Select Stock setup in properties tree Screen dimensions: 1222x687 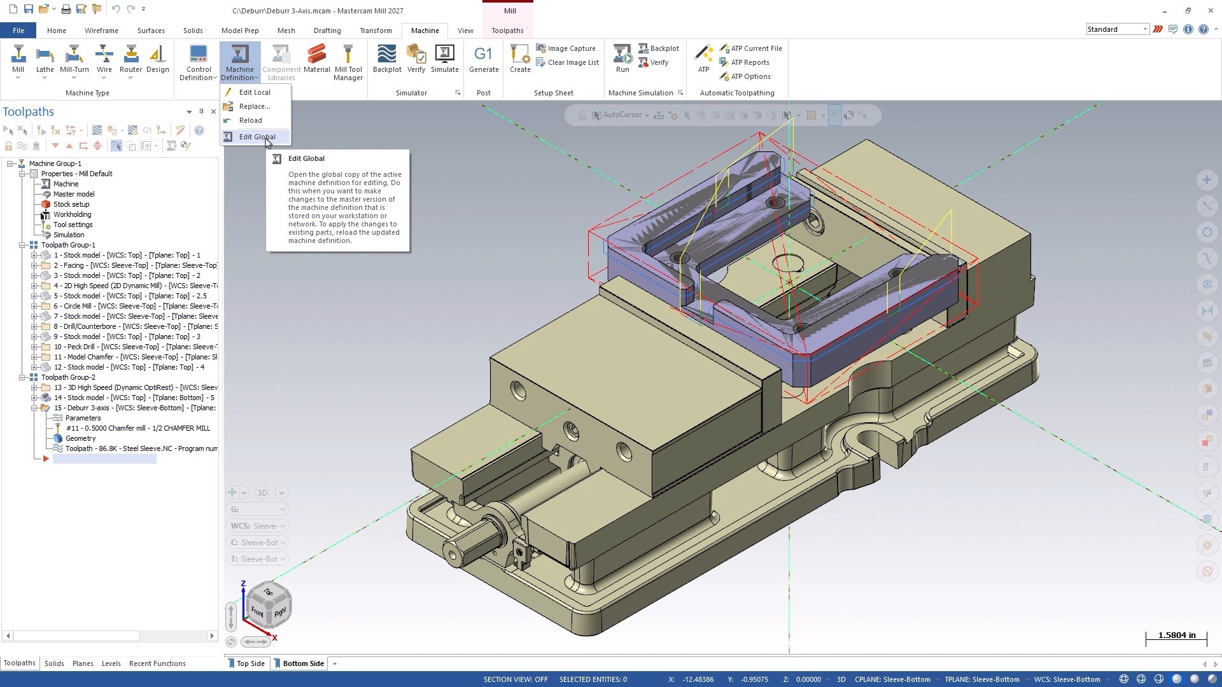pos(71,204)
